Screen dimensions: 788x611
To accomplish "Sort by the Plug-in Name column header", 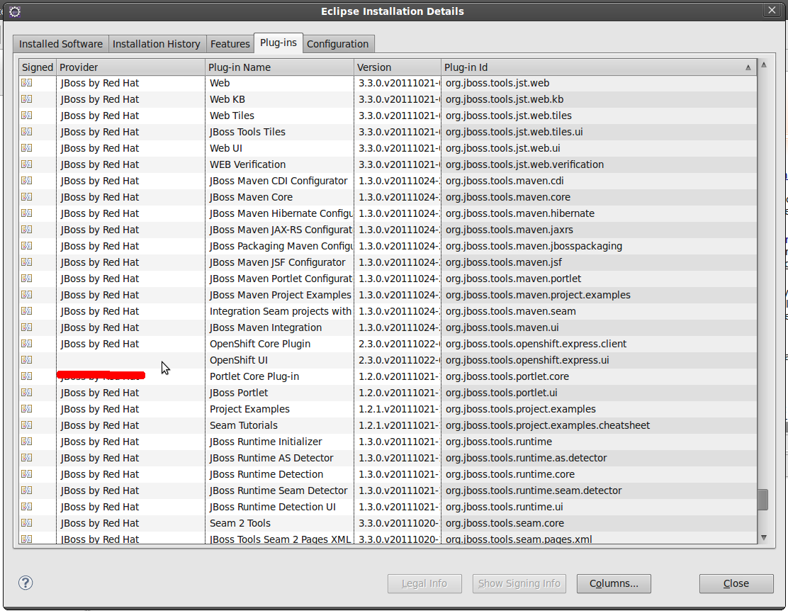I will pyautogui.click(x=279, y=67).
